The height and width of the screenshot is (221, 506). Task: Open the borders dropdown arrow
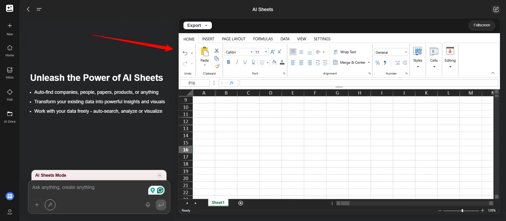point(267,63)
